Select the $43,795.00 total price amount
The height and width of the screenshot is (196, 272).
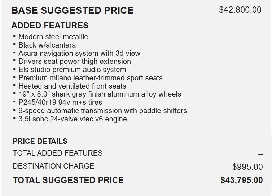point(242,180)
